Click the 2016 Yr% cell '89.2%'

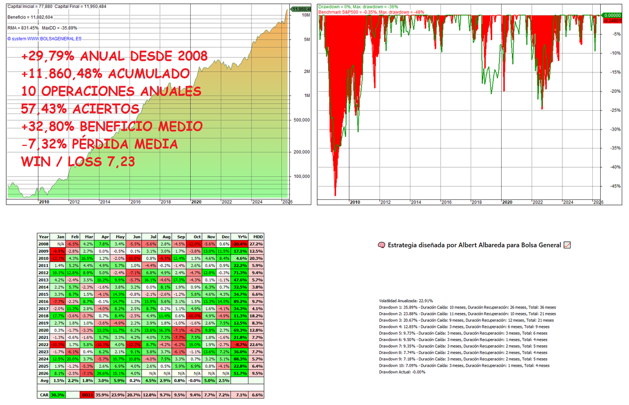point(240,302)
